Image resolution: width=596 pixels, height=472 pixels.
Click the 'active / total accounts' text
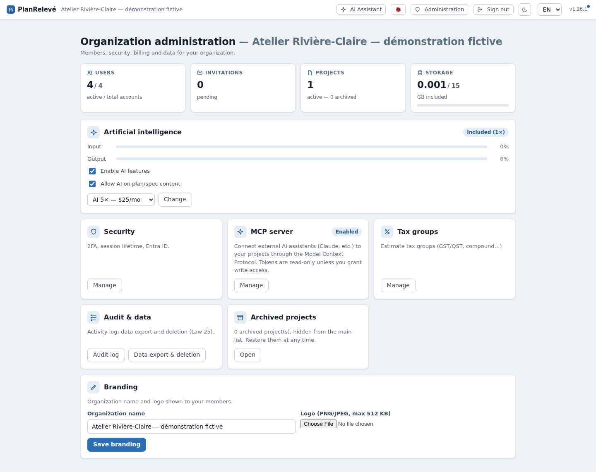115,97
